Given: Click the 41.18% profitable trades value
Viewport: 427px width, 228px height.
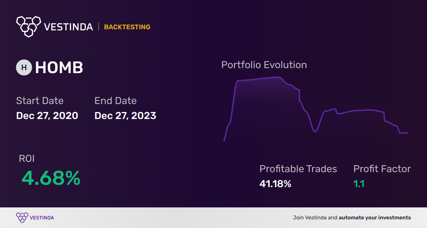Looking at the screenshot, I should tap(275, 183).
